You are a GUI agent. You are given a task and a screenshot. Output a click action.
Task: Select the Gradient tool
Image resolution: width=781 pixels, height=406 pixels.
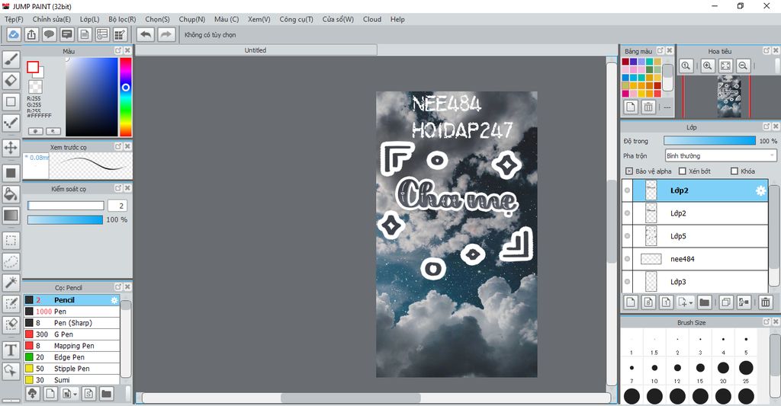(x=11, y=216)
